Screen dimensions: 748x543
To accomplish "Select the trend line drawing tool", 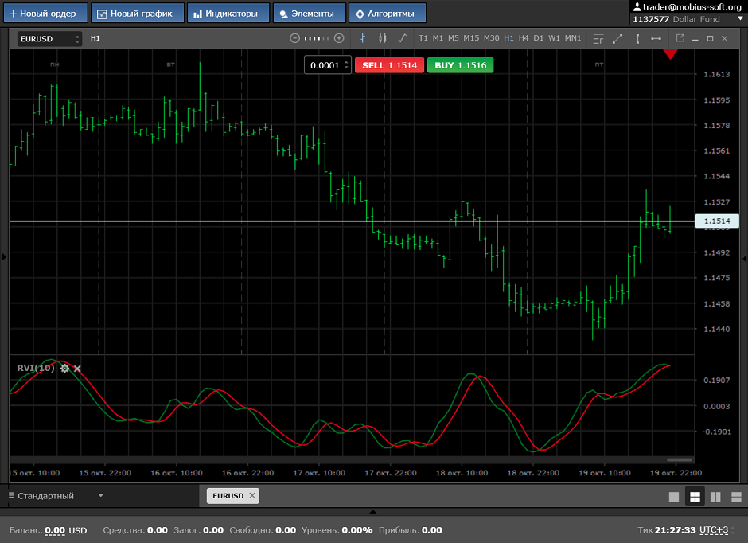I will (x=617, y=39).
